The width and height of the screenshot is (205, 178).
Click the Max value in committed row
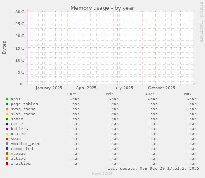pos(192,149)
